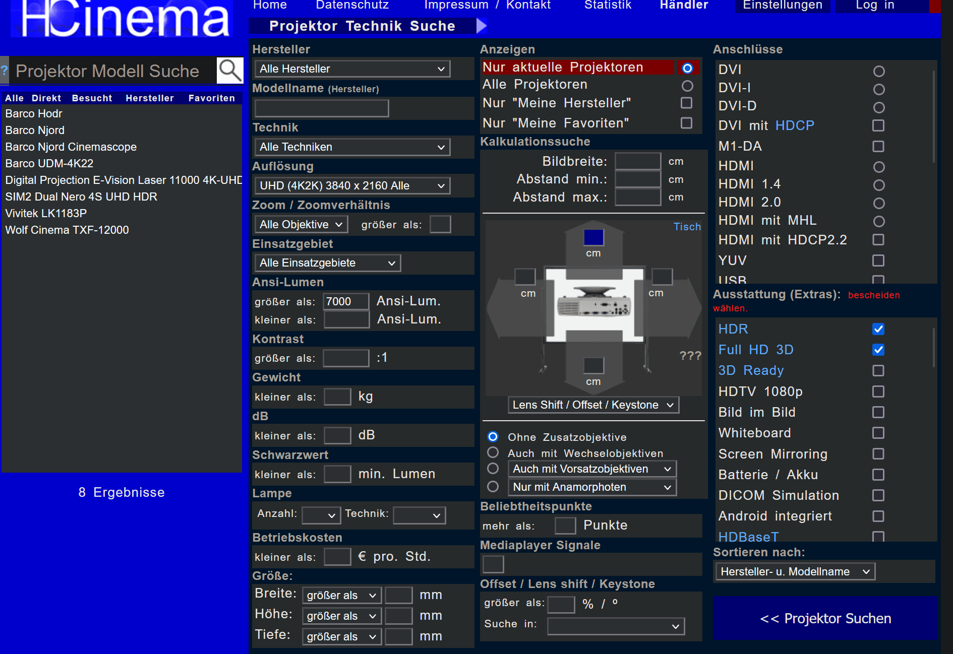Screen dimensions: 953x654
Task: Switch to the Direkt list tab
Action: click(46, 98)
